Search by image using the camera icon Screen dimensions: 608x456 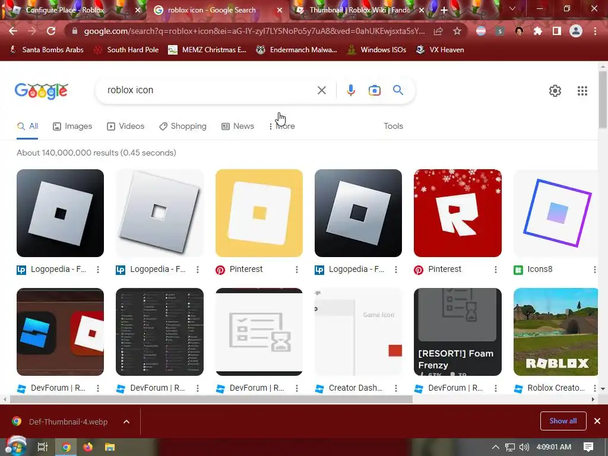[374, 90]
